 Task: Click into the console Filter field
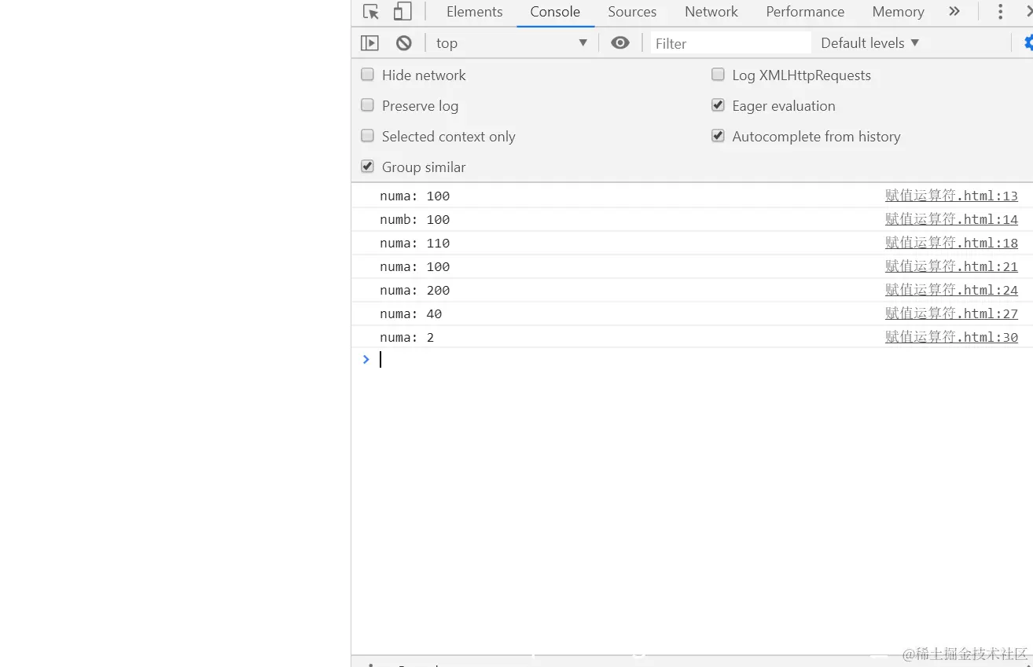point(730,43)
